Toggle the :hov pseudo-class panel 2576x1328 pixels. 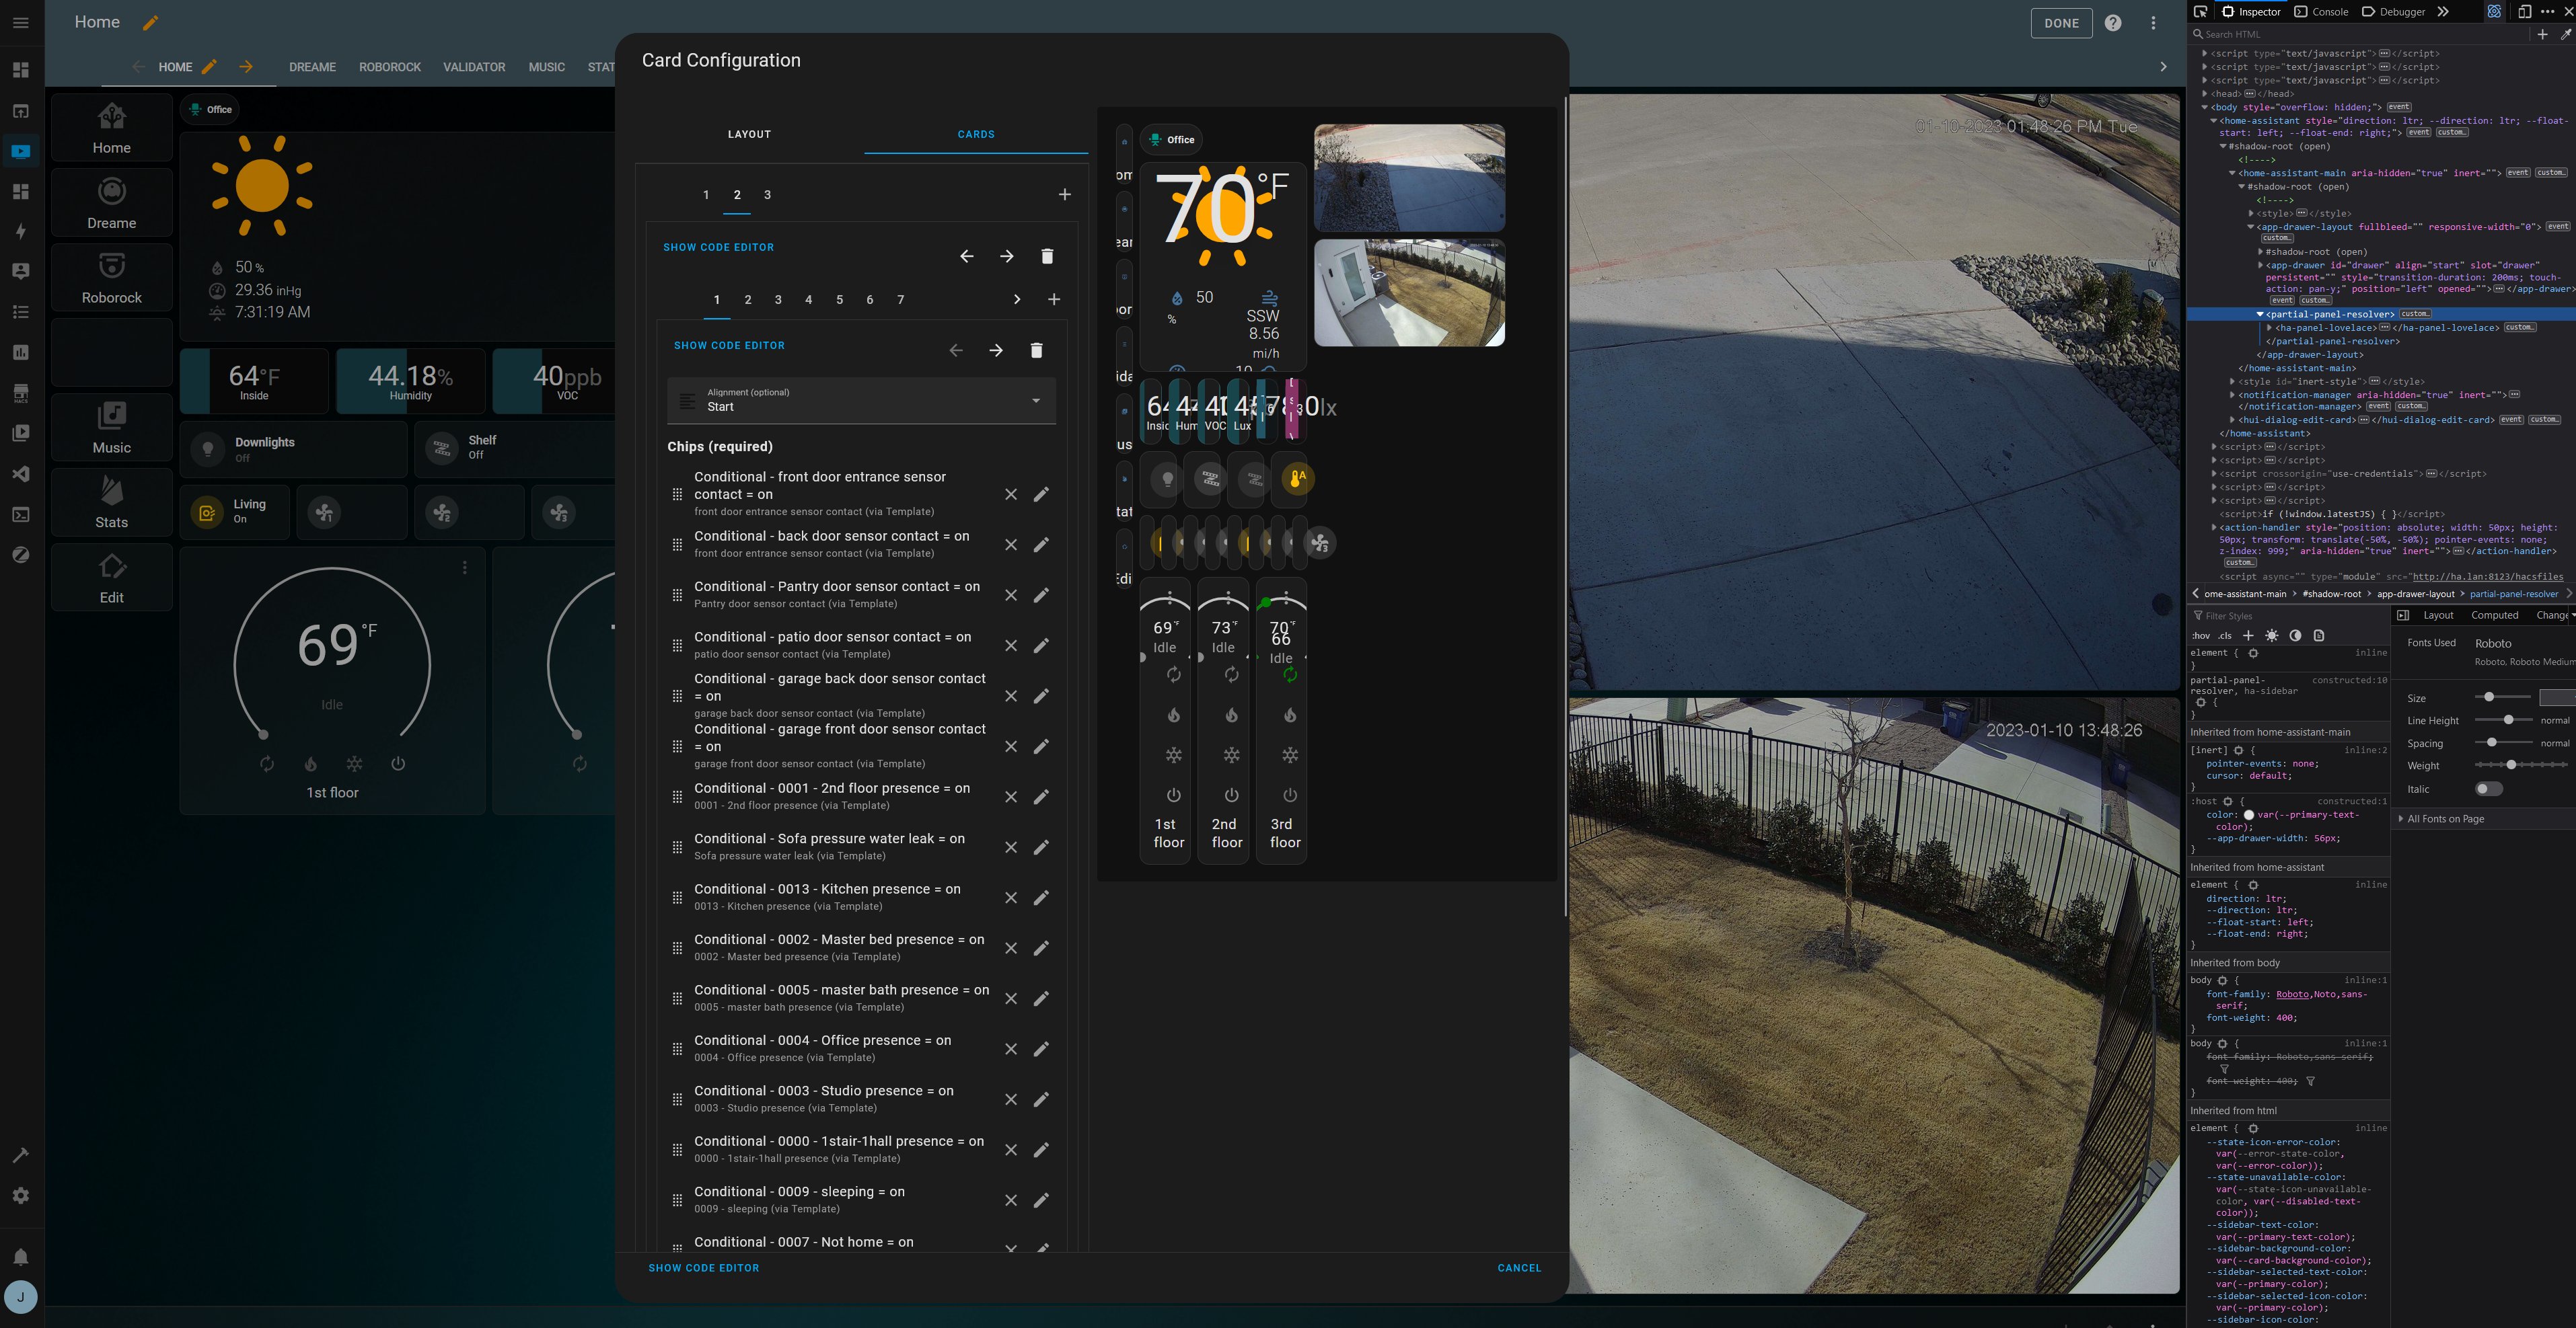coord(2200,635)
